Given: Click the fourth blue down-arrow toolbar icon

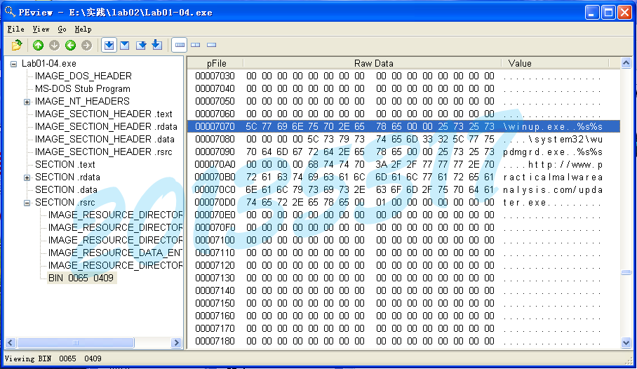Looking at the screenshot, I should [x=156, y=46].
